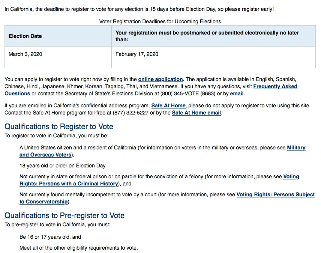Click the Elections Division email link
The height and width of the screenshot is (253, 321).
point(237,93)
